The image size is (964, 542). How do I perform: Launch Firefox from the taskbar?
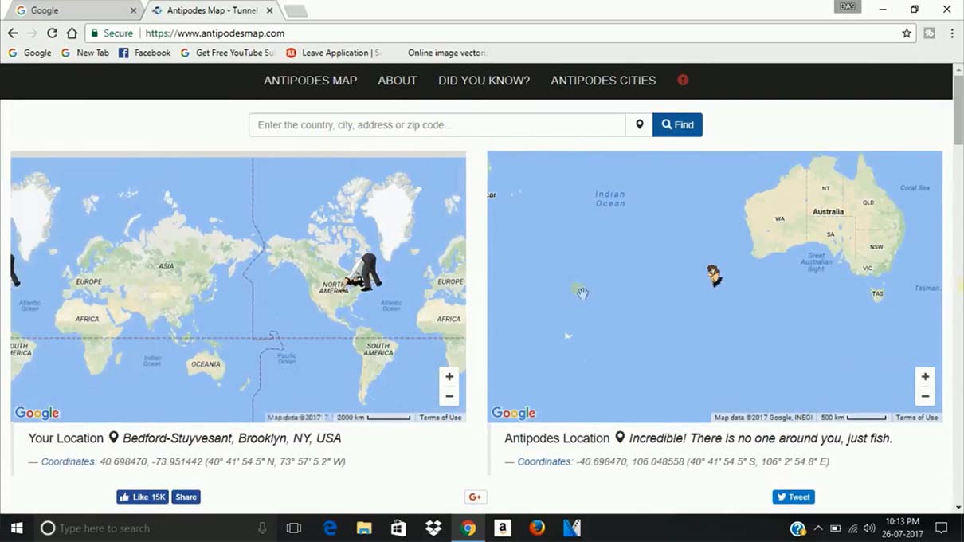pyautogui.click(x=537, y=528)
